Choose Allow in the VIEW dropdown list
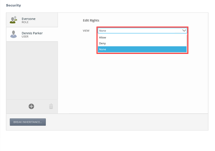Viewport: 215px width, 151px height. coord(142,37)
